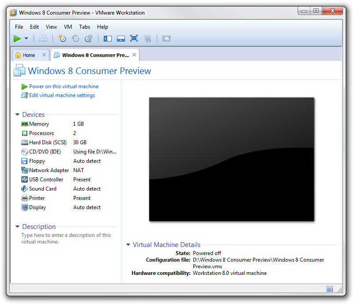Revert to snapshot toolbar icon

[75, 38]
